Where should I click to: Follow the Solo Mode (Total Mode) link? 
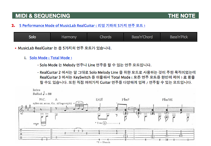tap(51, 58)
